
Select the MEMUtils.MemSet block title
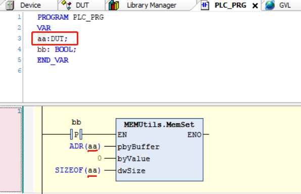[x=159, y=125]
